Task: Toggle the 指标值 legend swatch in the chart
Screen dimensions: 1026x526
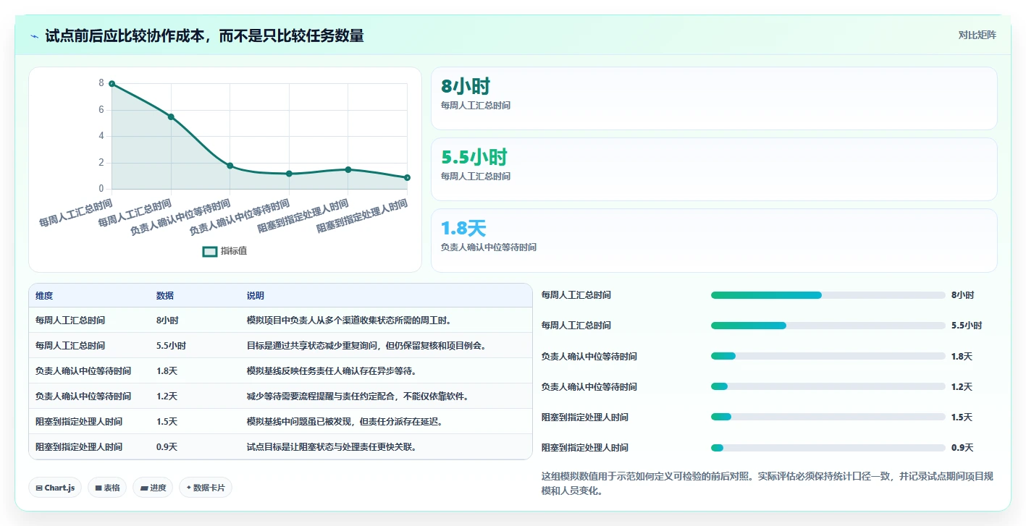Action: click(x=210, y=251)
